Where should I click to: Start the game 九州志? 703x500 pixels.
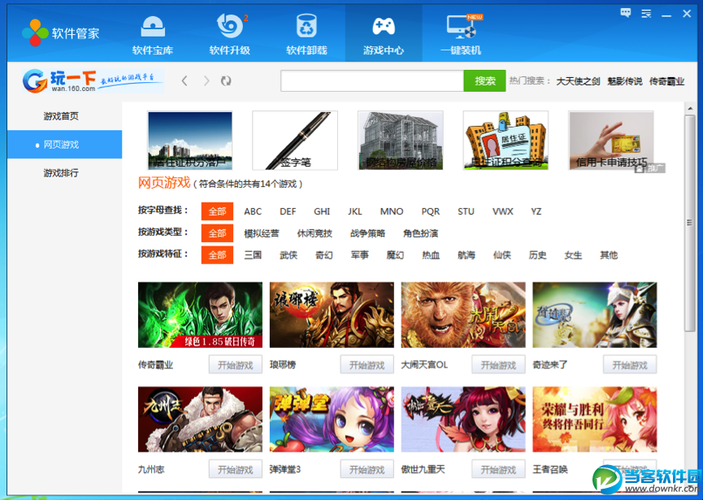tap(236, 469)
